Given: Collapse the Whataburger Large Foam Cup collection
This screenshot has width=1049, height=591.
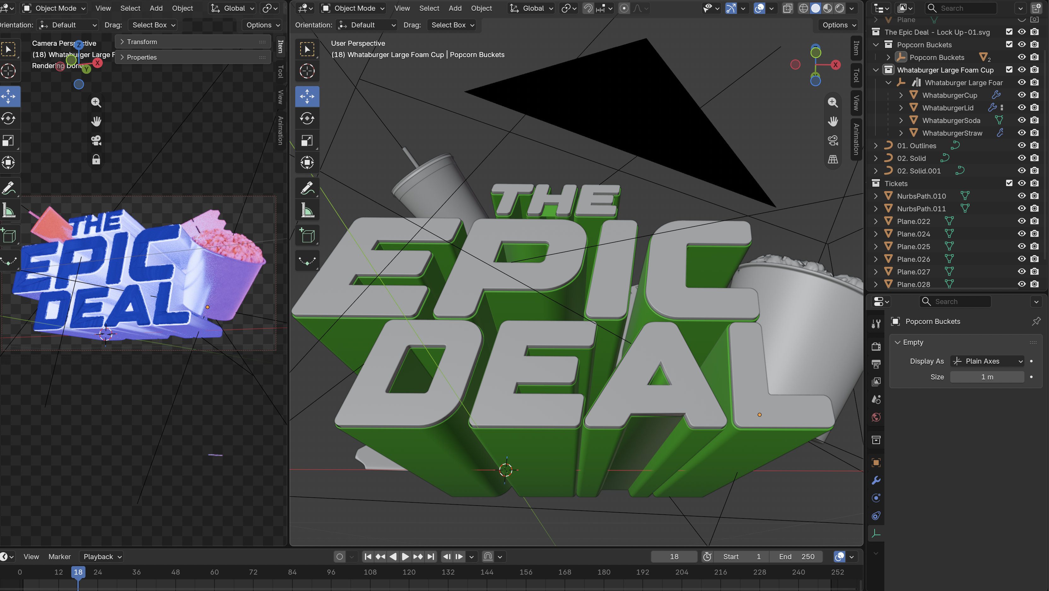Looking at the screenshot, I should click(876, 70).
